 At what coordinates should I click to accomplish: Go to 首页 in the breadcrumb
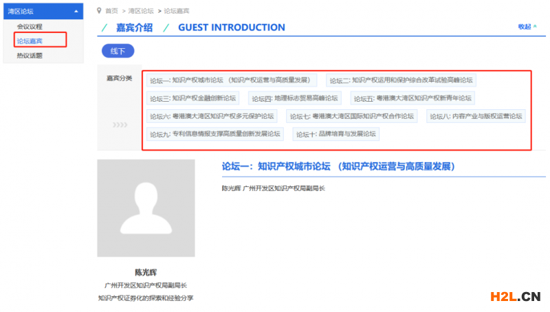click(111, 11)
